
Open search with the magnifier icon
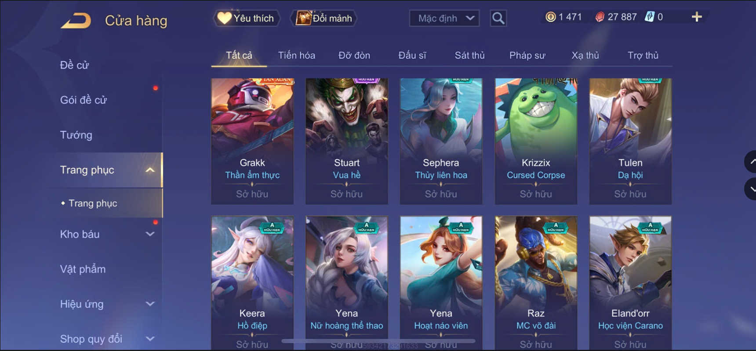tap(498, 18)
